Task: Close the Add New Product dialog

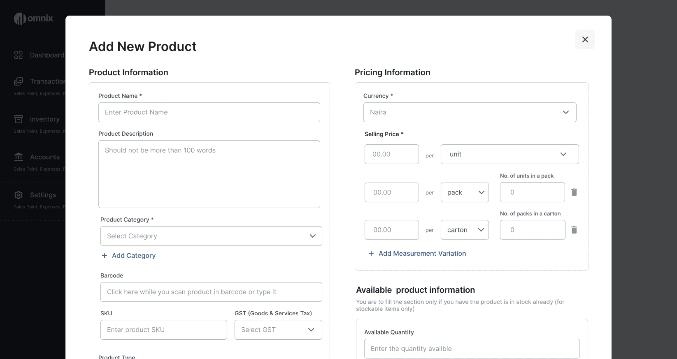Action: (585, 40)
